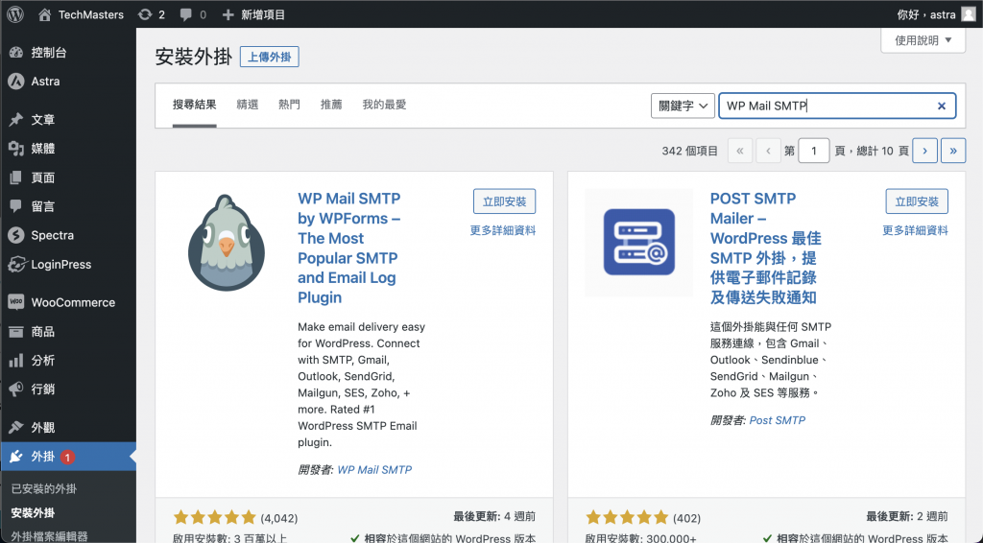Click the LoginPress icon in sidebar

pos(16,264)
